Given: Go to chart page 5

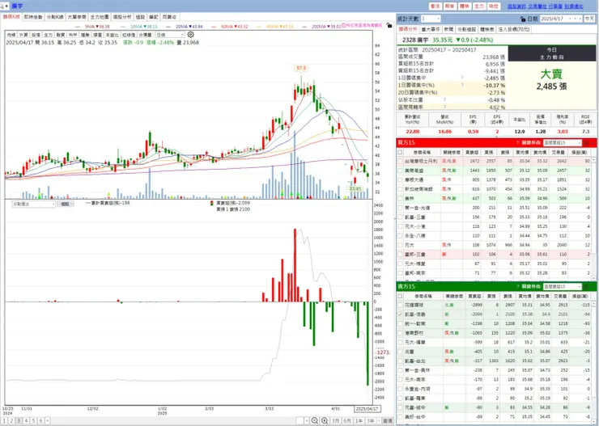Looking at the screenshot, I should 33,420.
